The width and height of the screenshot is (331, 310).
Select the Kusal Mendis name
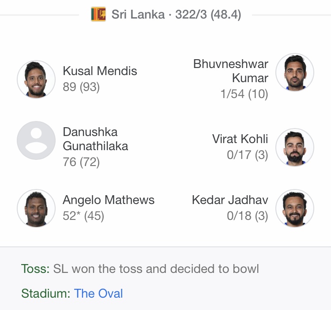pyautogui.click(x=100, y=71)
